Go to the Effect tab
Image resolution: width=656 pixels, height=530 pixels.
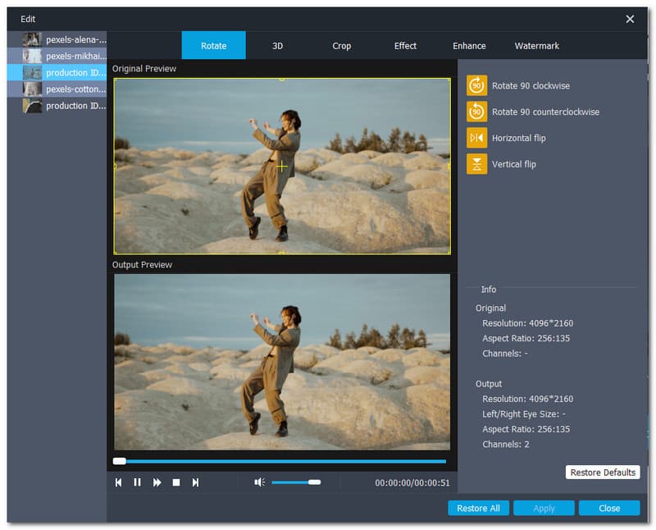tap(405, 46)
